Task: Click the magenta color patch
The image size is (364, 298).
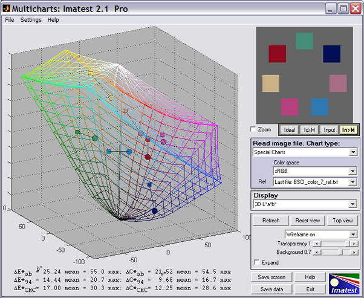Action: click(290, 107)
